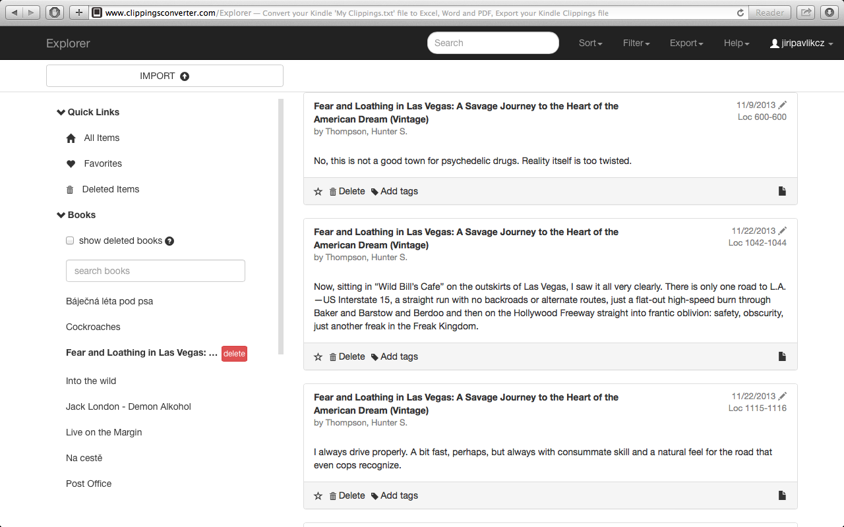Image resolution: width=844 pixels, height=527 pixels.
Task: Show browser downloads
Action: [828, 13]
